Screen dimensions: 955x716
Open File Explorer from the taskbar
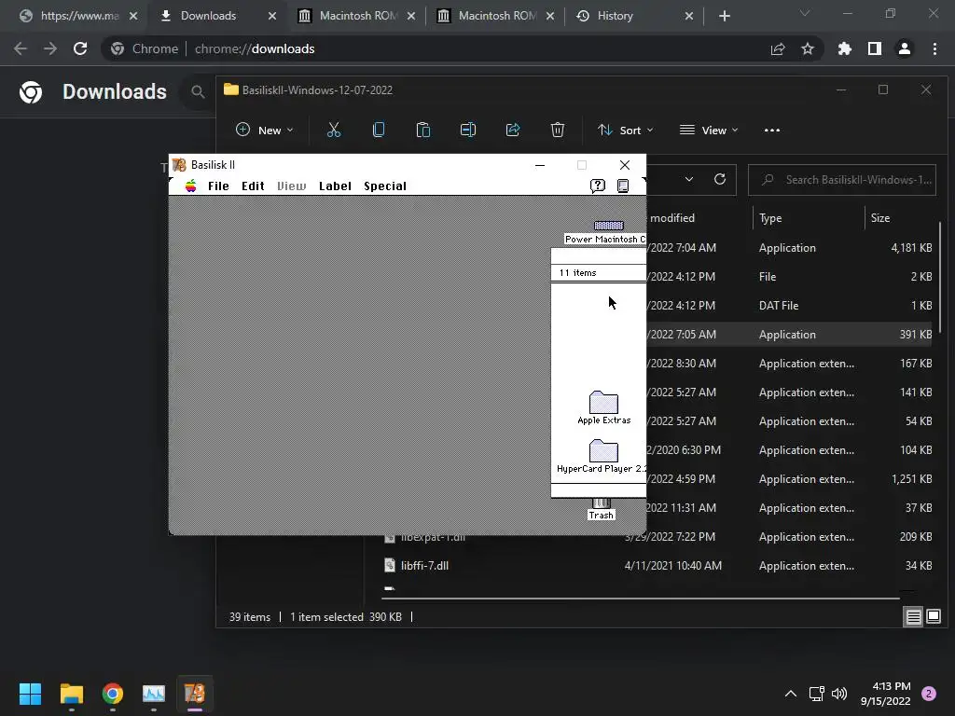coord(71,694)
